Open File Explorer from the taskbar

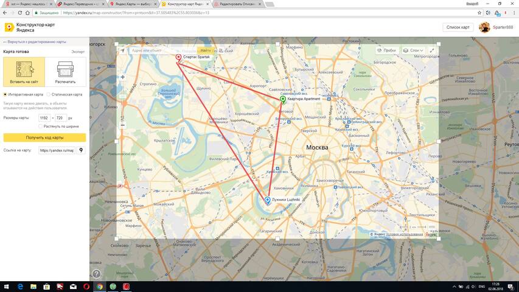[x=33, y=287]
